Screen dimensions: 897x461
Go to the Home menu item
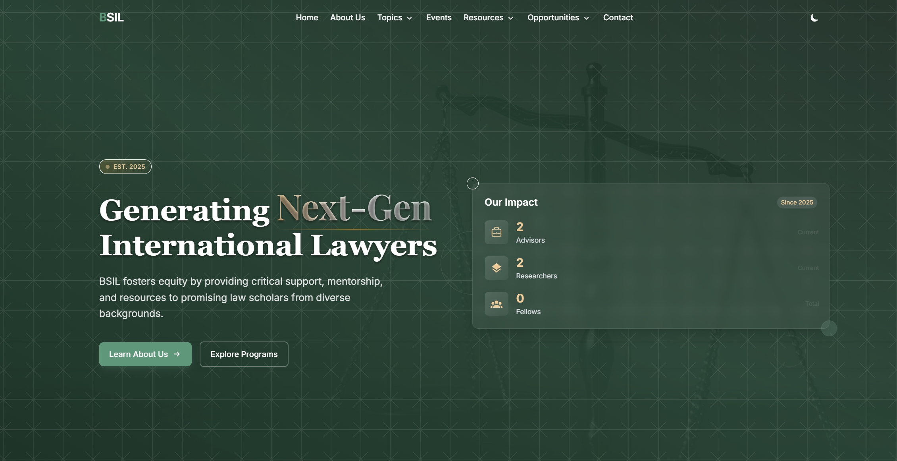(307, 17)
